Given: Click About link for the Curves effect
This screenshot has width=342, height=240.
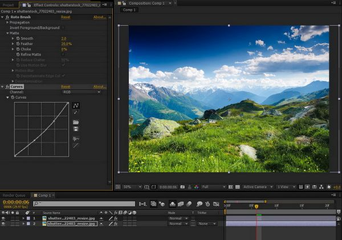Looking at the screenshot, I should (x=100, y=87).
